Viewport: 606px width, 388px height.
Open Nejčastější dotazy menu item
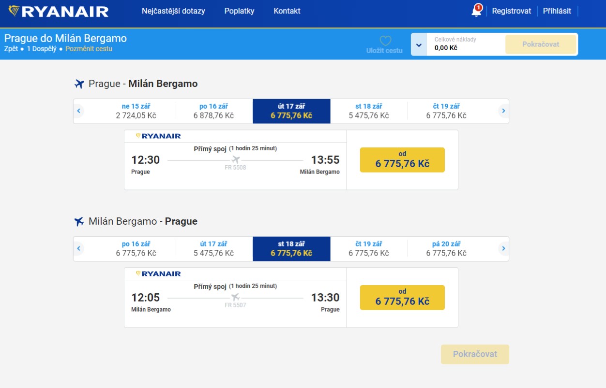[173, 11]
